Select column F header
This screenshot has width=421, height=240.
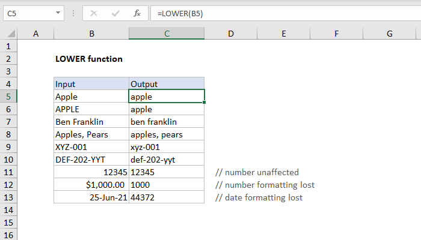336,34
